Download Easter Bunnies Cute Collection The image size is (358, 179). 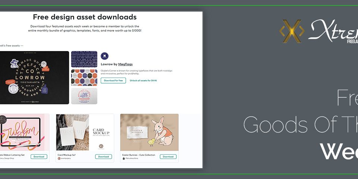click(168, 157)
